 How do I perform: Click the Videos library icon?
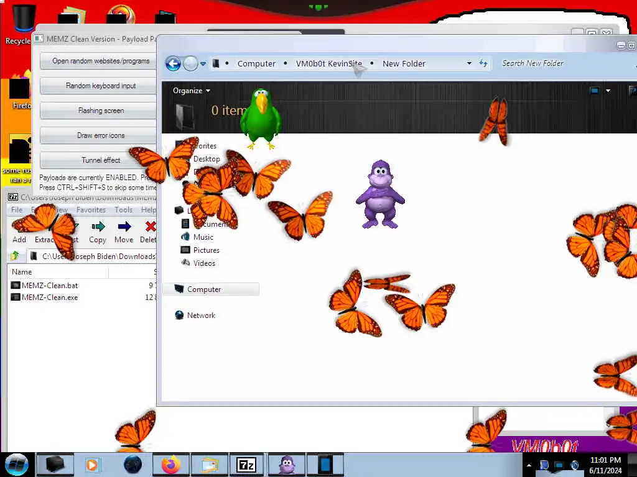185,263
